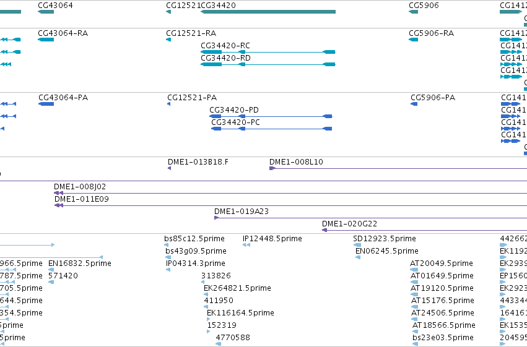This screenshot has width=527, height=347.
Task: Open the bs85c12.5prime EST label
Action: click(x=194, y=239)
